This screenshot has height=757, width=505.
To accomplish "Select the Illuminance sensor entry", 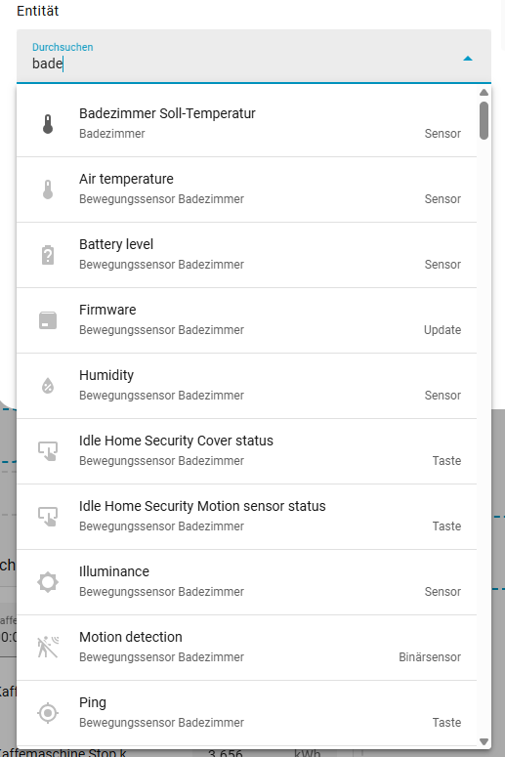I will click(x=247, y=582).
